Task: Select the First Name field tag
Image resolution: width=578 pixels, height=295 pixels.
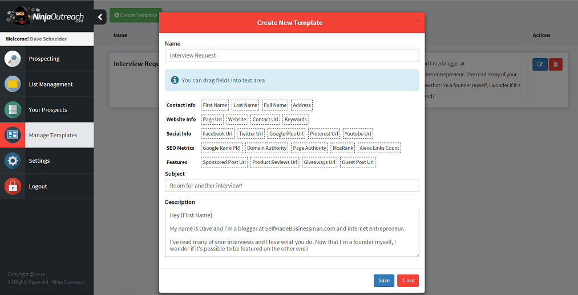Action: [215, 105]
